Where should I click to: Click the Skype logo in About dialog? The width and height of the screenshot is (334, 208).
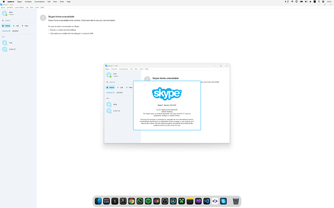tap(167, 94)
